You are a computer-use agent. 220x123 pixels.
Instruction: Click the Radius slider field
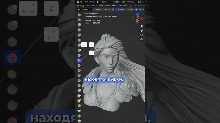click(102, 9)
